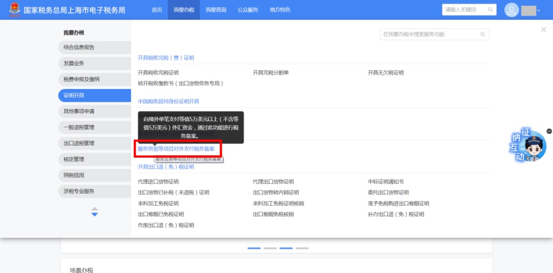The image size is (553, 273).
Task: Expand the user account dropdown chevron
Action: 539,10
